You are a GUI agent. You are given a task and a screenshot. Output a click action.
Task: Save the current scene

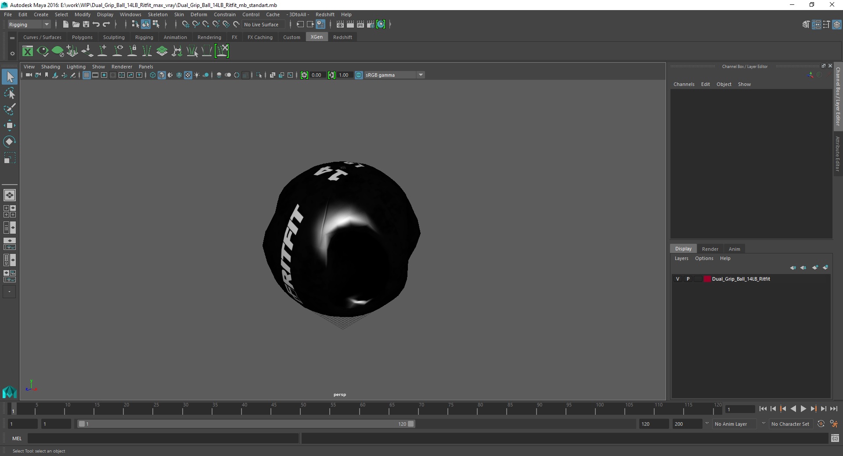[86, 25]
